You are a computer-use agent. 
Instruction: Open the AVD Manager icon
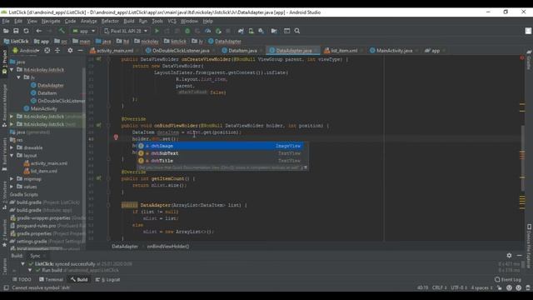[251, 31]
